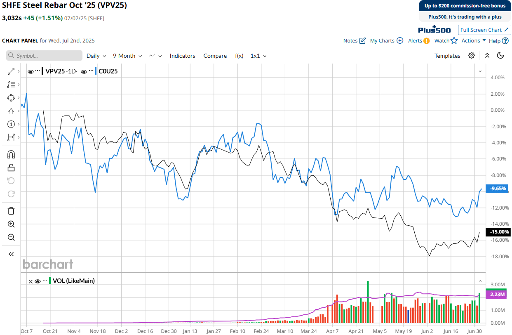Open the chart type line dropdown
This screenshot has width=512, height=335.
pyautogui.click(x=155, y=56)
